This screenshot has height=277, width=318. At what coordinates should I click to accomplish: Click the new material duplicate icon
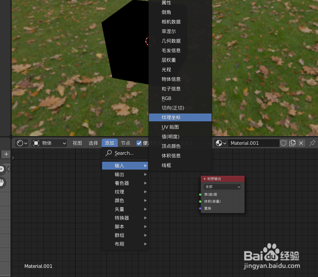292,143
